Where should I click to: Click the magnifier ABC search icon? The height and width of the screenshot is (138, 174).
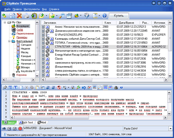pos(62,16)
